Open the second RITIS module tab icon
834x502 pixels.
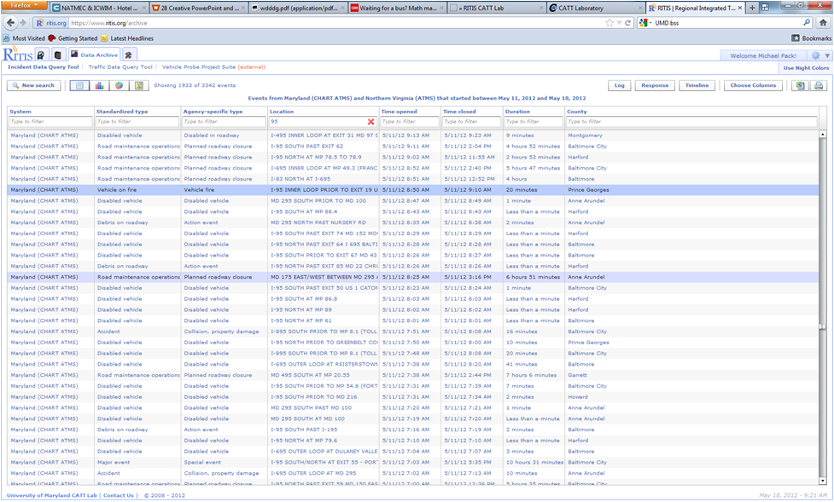point(58,55)
